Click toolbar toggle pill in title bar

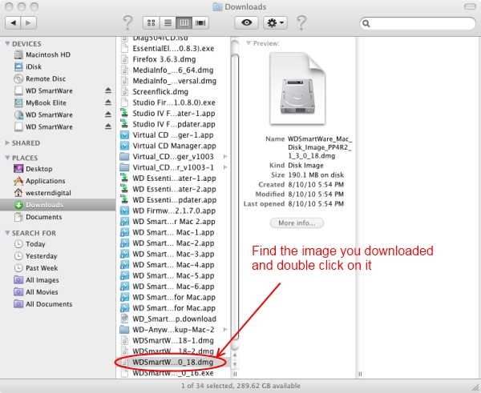coord(470,6)
